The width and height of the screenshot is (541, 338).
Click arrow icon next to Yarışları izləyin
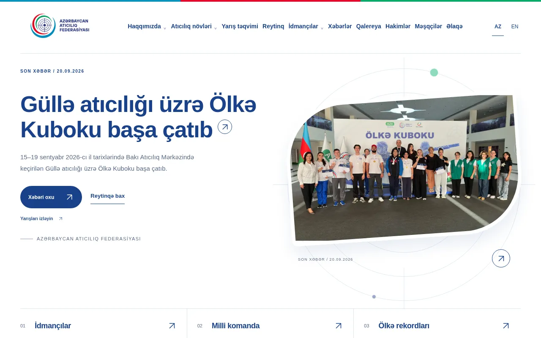[x=60, y=219]
